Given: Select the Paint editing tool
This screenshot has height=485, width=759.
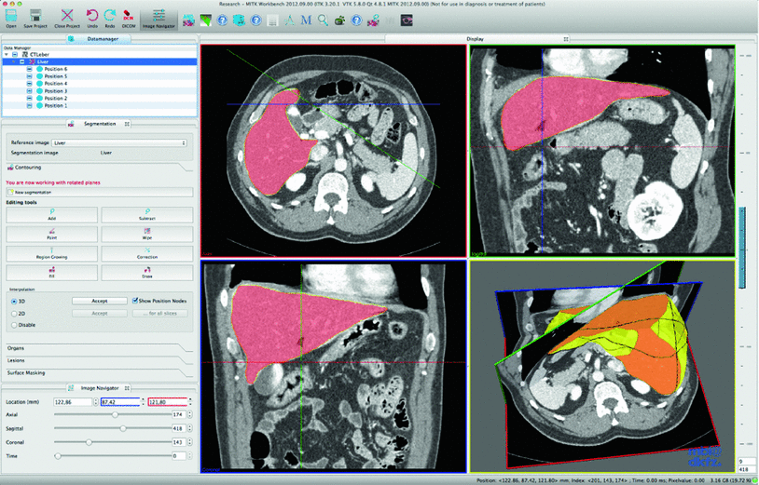Looking at the screenshot, I should point(52,235).
